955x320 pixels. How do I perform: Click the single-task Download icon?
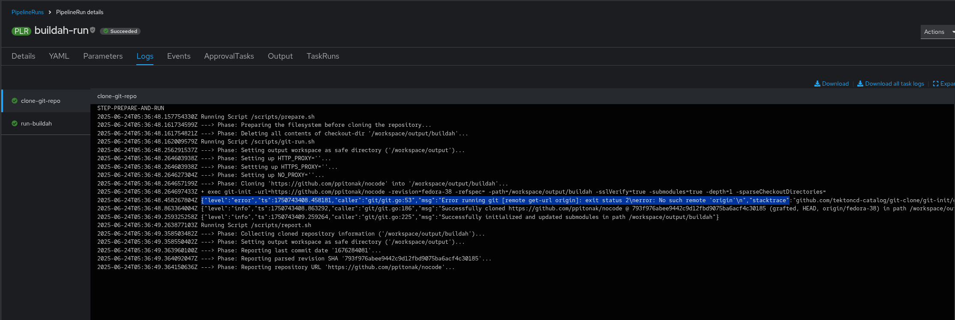(817, 84)
